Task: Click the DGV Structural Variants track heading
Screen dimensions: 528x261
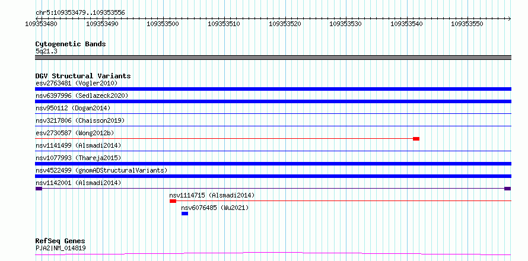Action: pyautogui.click(x=83, y=76)
